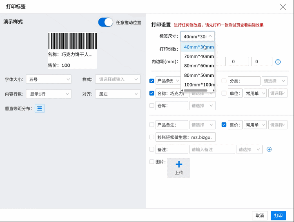The height and width of the screenshot is (222, 294).
Task: Click the plus upload image box
Action: 179,167
